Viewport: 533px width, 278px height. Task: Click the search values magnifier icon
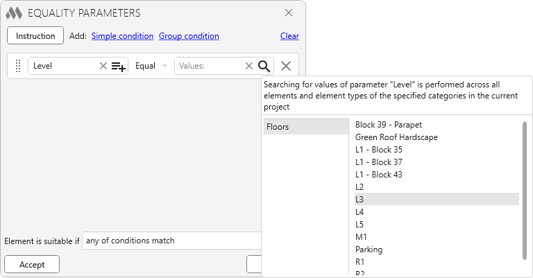(264, 66)
